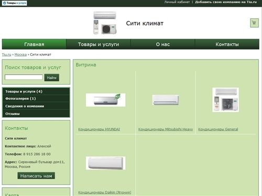Click the Контакты sidebar heading
Image resolution: width=262 pixels, height=196 pixels.
(x=16, y=128)
